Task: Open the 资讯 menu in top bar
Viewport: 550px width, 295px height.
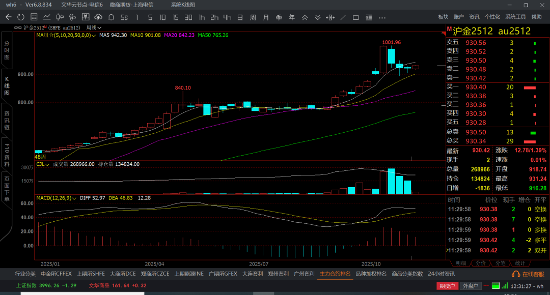Action: pos(474,17)
